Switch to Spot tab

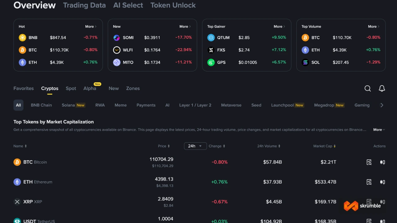[x=71, y=88]
